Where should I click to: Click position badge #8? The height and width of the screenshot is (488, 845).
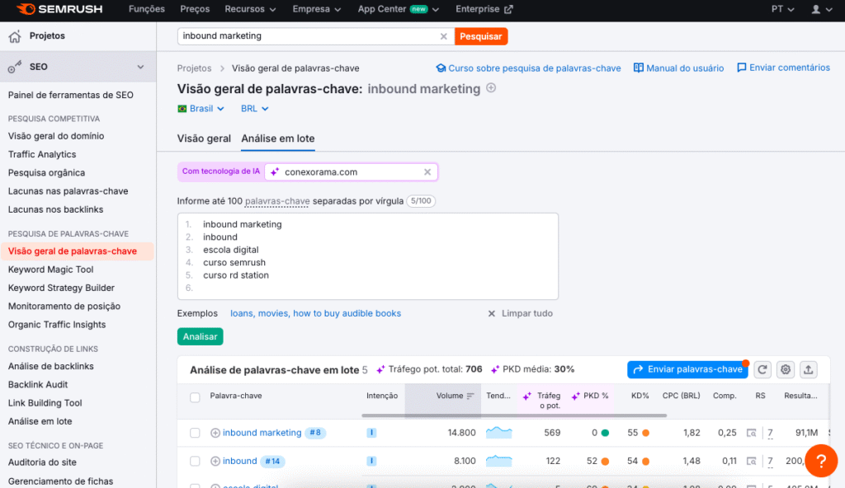pyautogui.click(x=315, y=433)
